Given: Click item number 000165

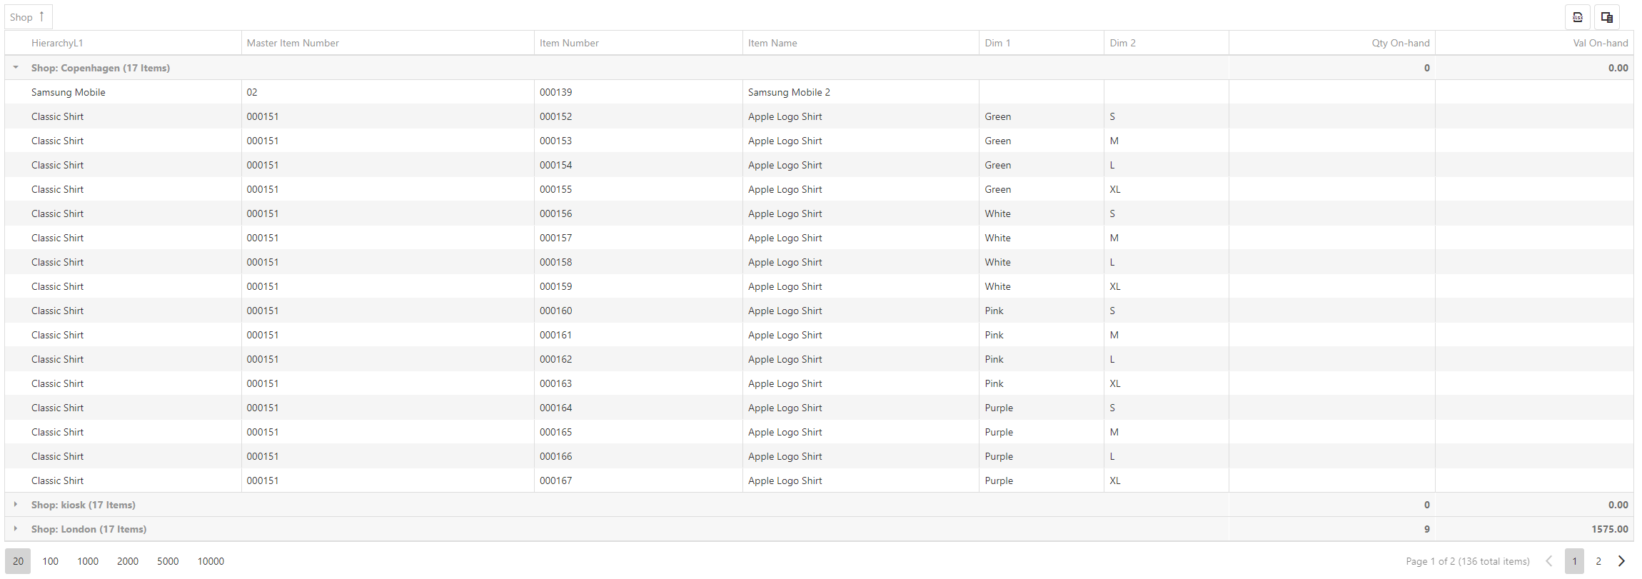Looking at the screenshot, I should click(x=555, y=432).
